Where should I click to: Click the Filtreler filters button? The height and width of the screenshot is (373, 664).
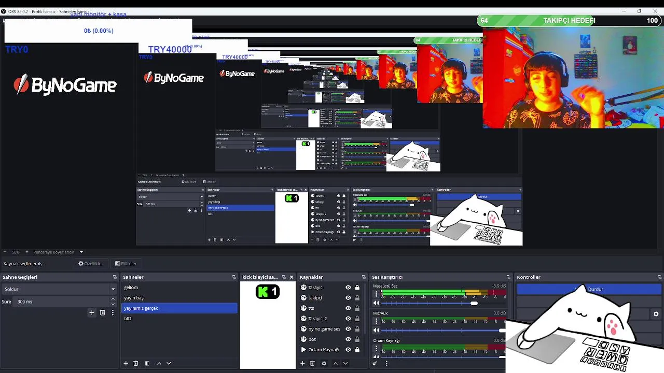click(126, 264)
